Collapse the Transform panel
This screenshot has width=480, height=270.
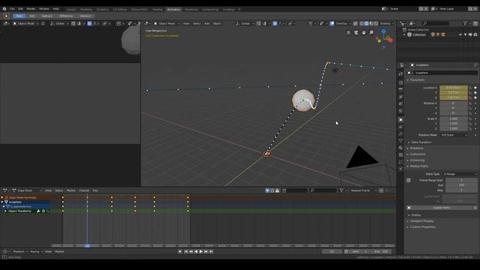pos(417,80)
